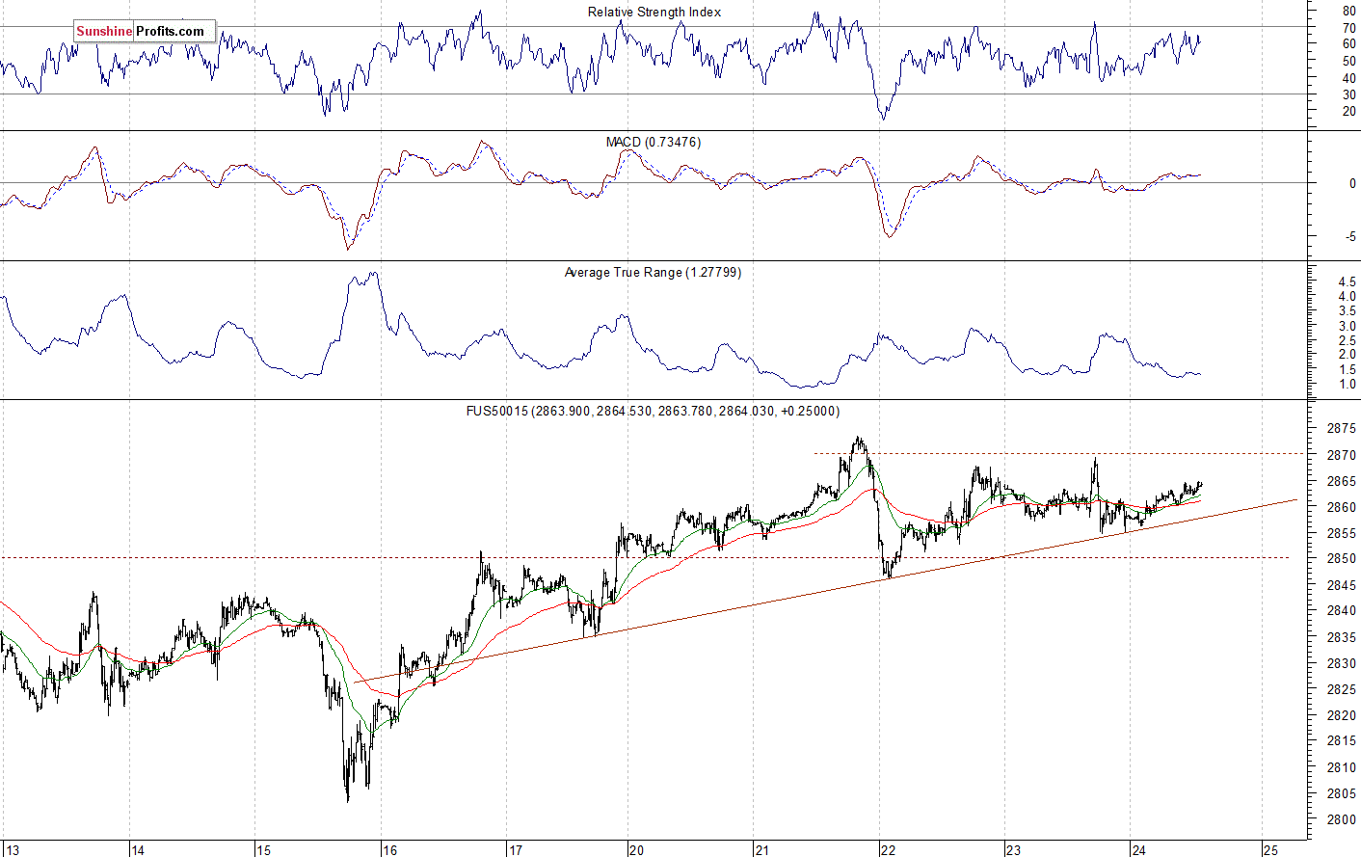Select date label 22 on the time axis
Viewport: 1361px width, 857px height.
(x=888, y=849)
